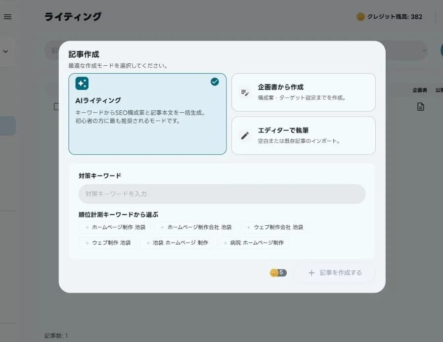
Task: Click the AI writing sparkle icon
Action: coord(82,84)
